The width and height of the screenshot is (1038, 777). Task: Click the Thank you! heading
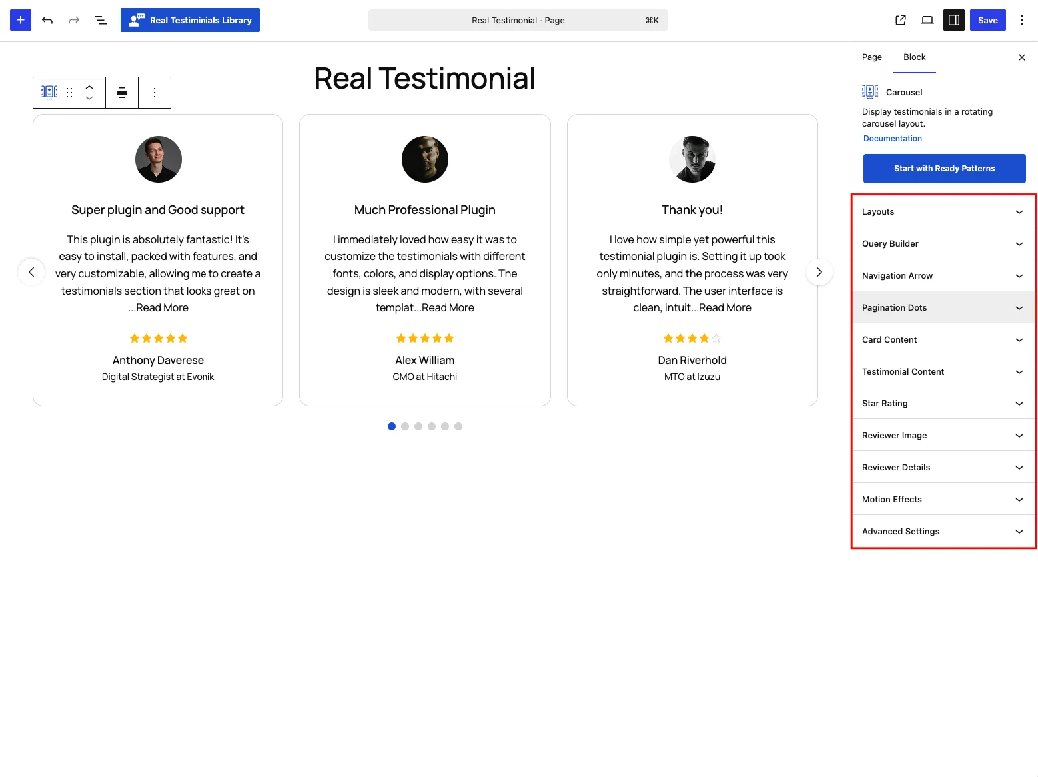(692, 210)
